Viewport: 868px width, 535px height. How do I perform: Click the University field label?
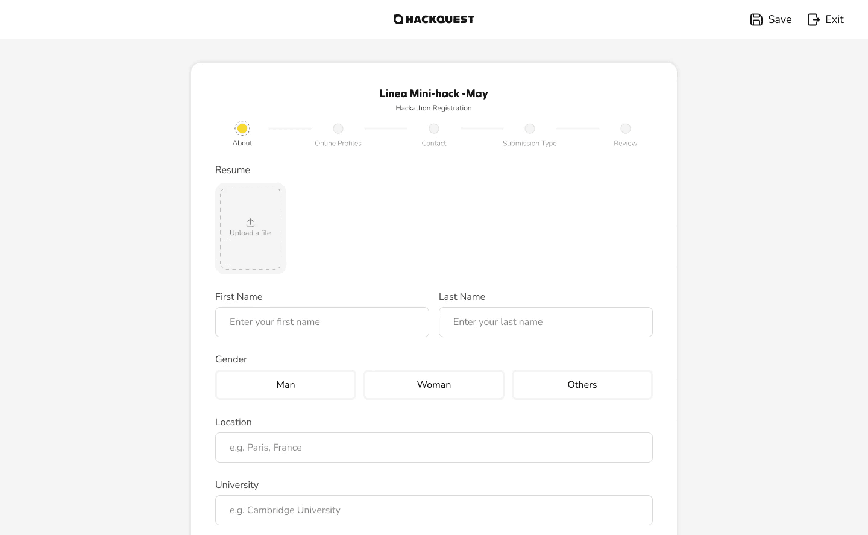237,485
